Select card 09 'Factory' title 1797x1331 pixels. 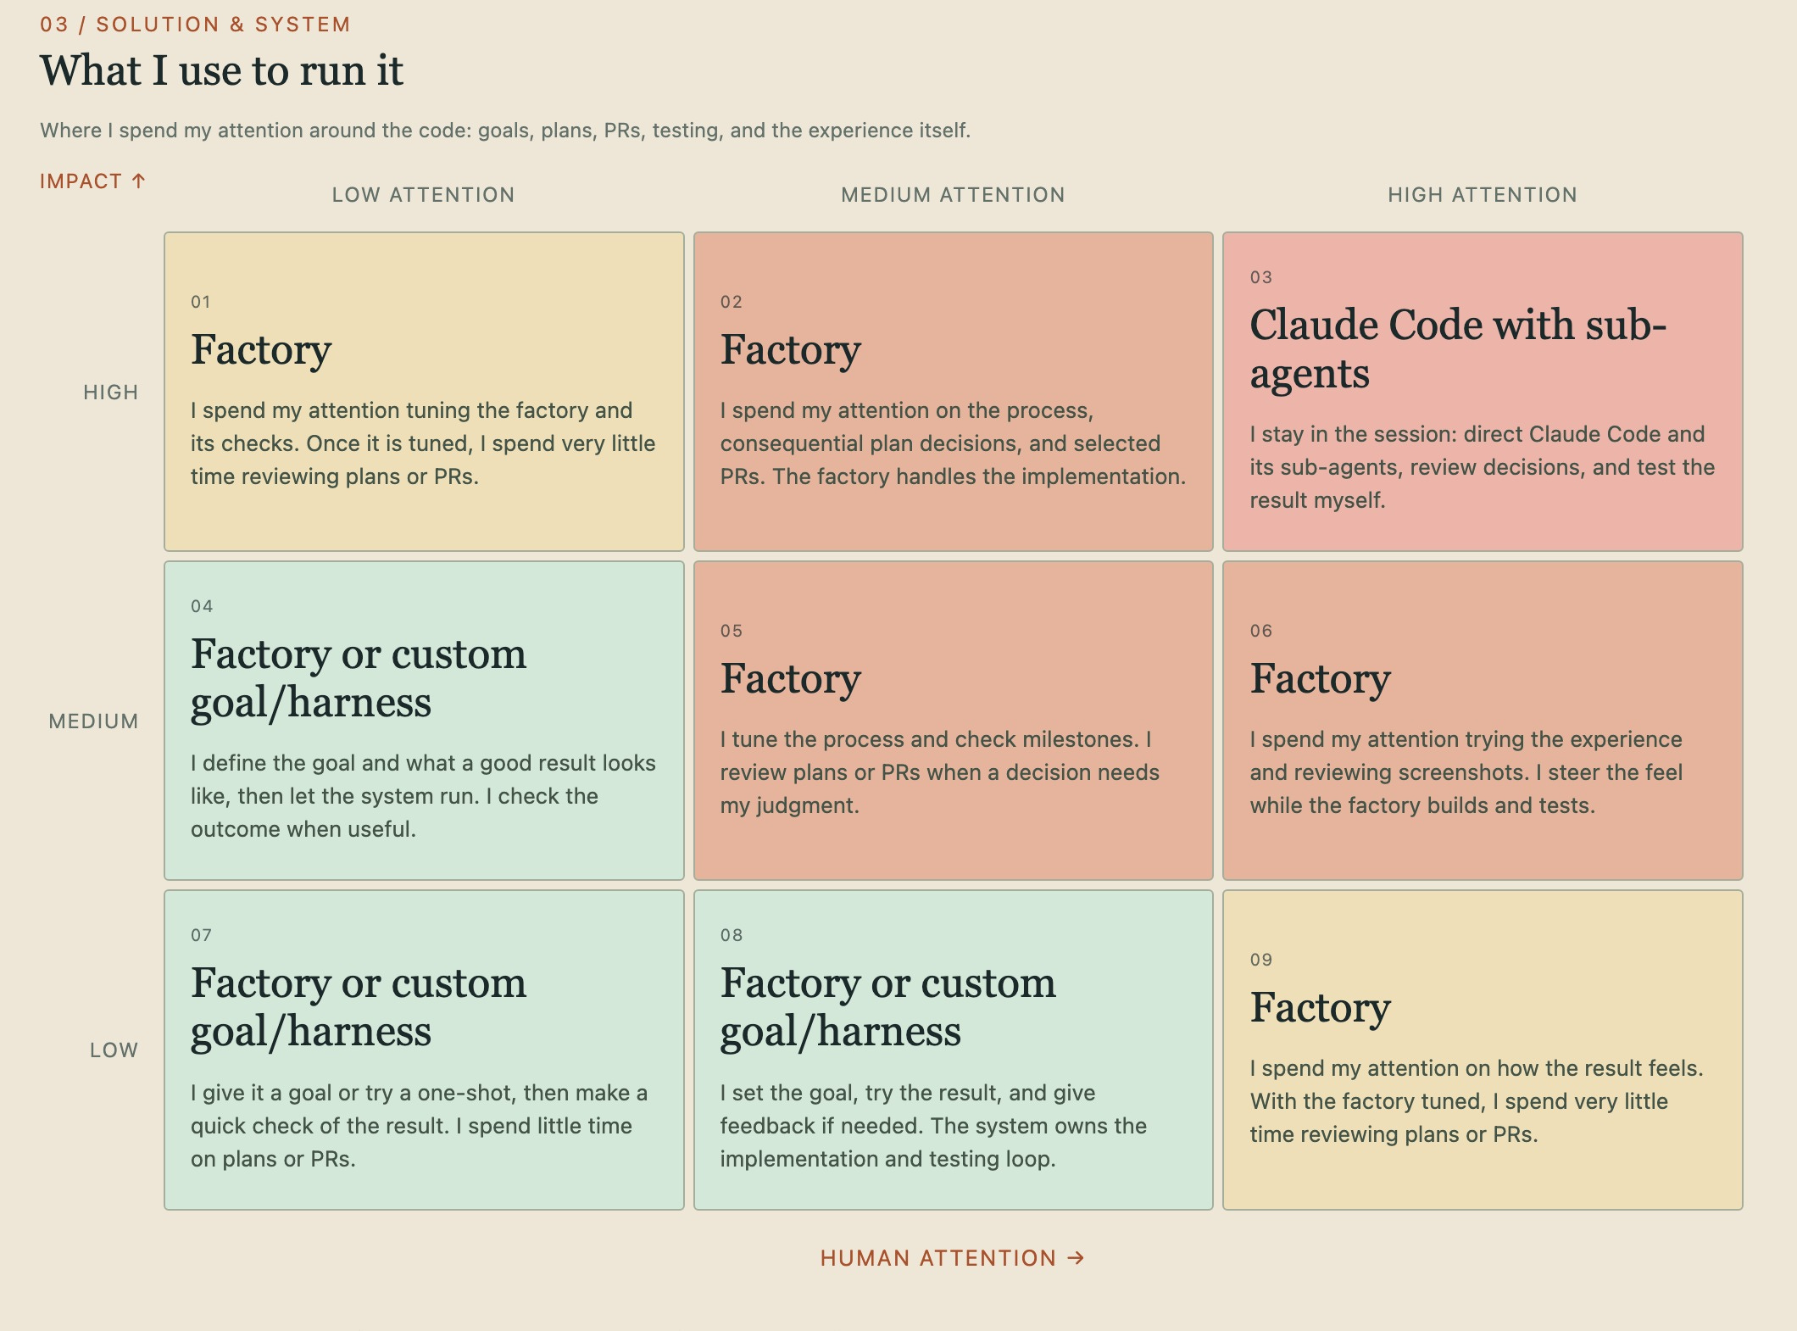1321,1008
